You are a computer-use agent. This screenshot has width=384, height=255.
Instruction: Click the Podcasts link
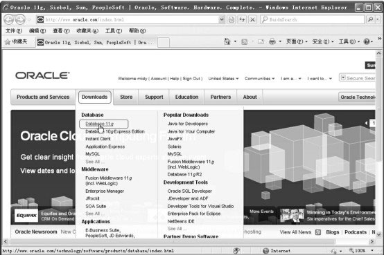click(x=356, y=232)
